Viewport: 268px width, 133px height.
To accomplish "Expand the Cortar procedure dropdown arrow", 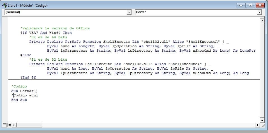I will pyautogui.click(x=259, y=12).
